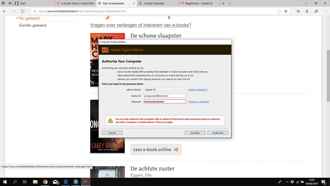Viewport: 330px width, 186px height.
Task: Click the set tabs aside icon
Action: 10,3
